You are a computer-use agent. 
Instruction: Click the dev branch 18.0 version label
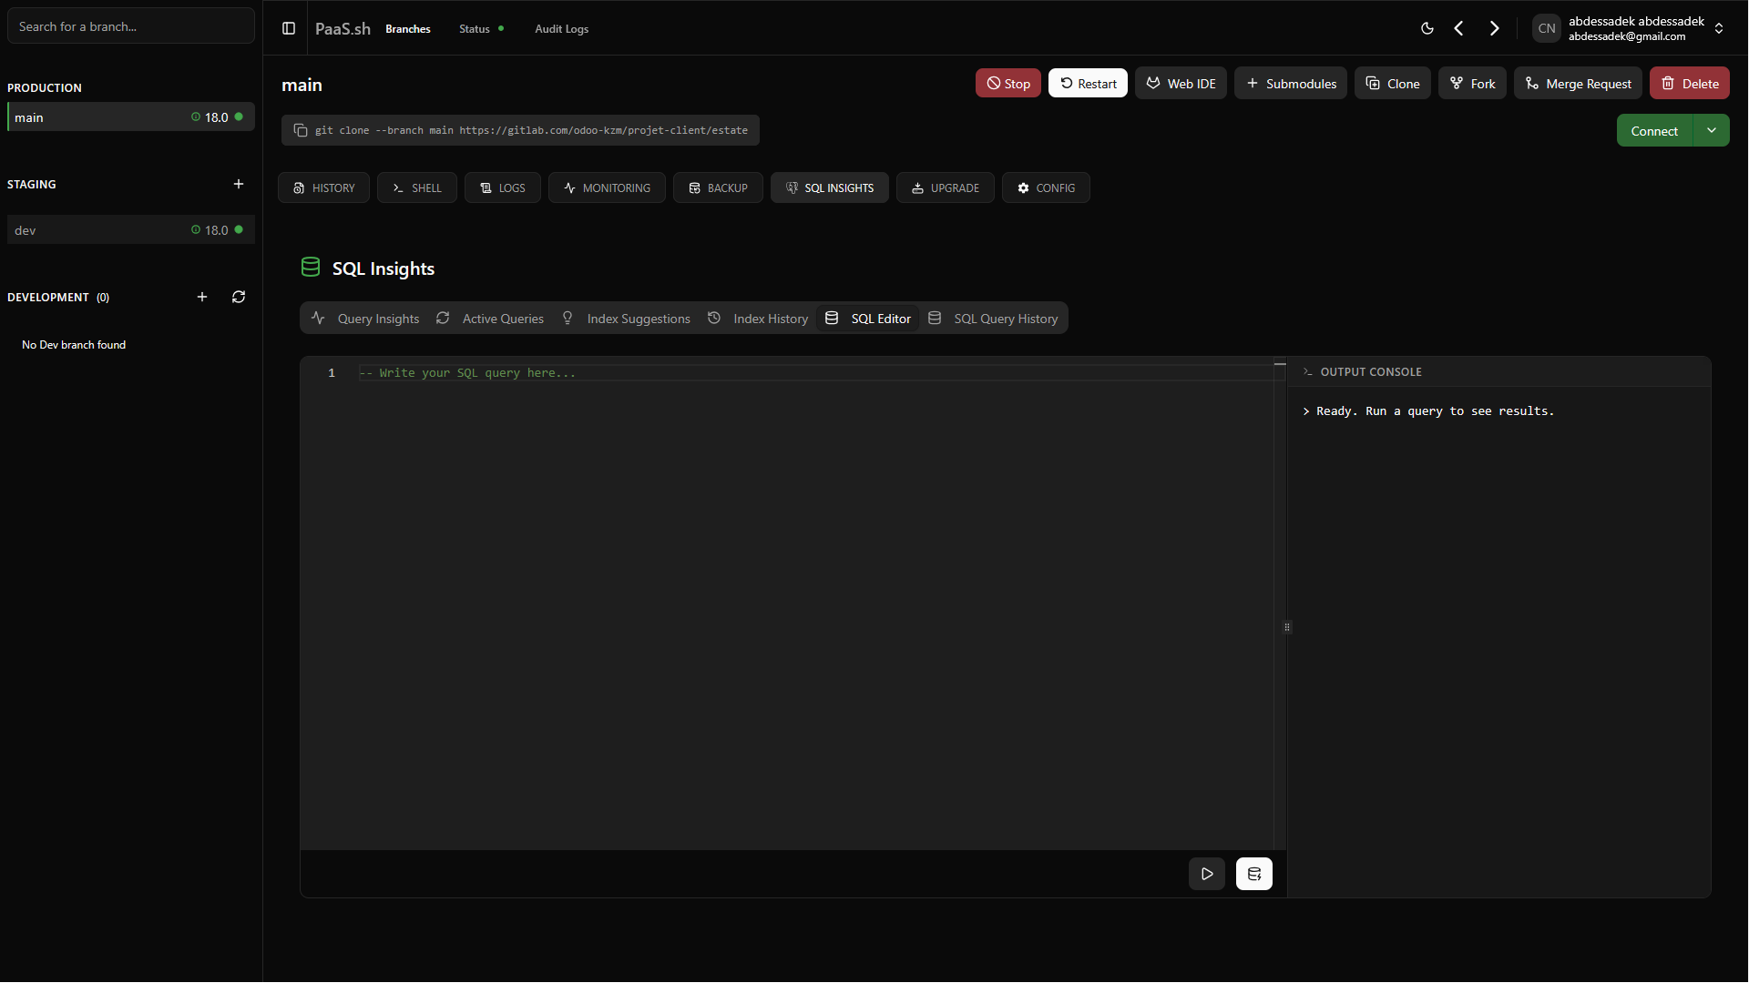(x=217, y=230)
